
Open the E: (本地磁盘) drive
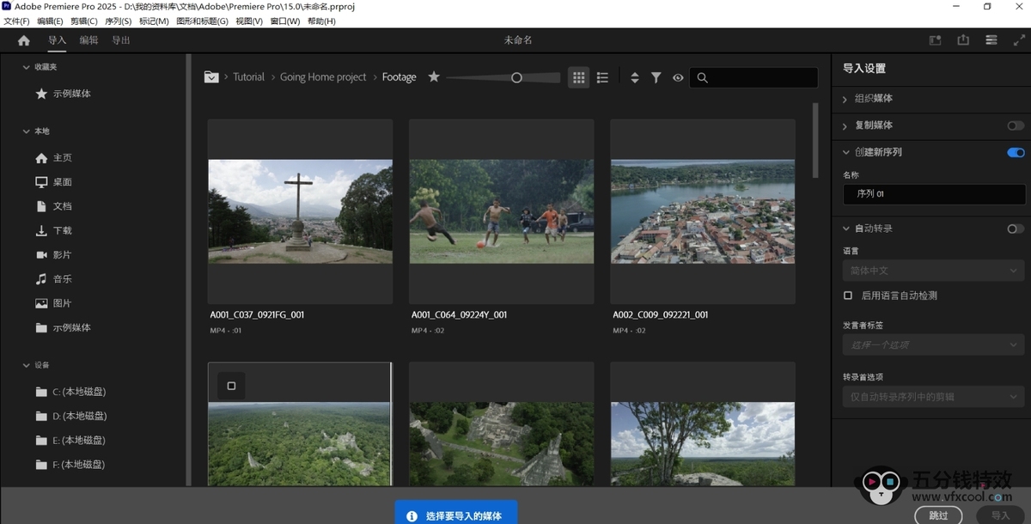click(70, 440)
